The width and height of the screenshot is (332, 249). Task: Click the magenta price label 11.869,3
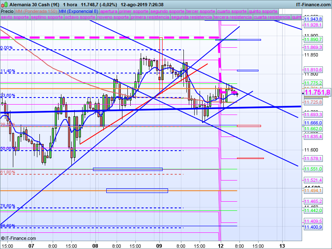(x=313, y=47)
